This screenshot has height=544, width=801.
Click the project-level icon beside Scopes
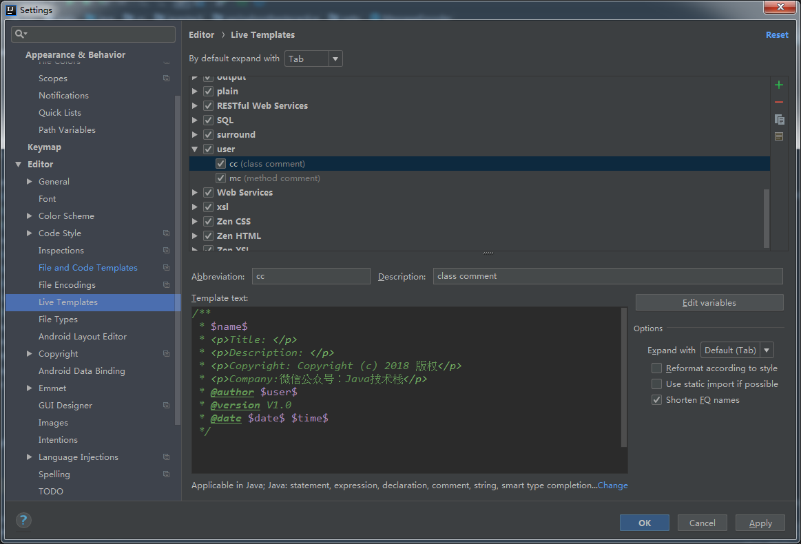coord(166,79)
